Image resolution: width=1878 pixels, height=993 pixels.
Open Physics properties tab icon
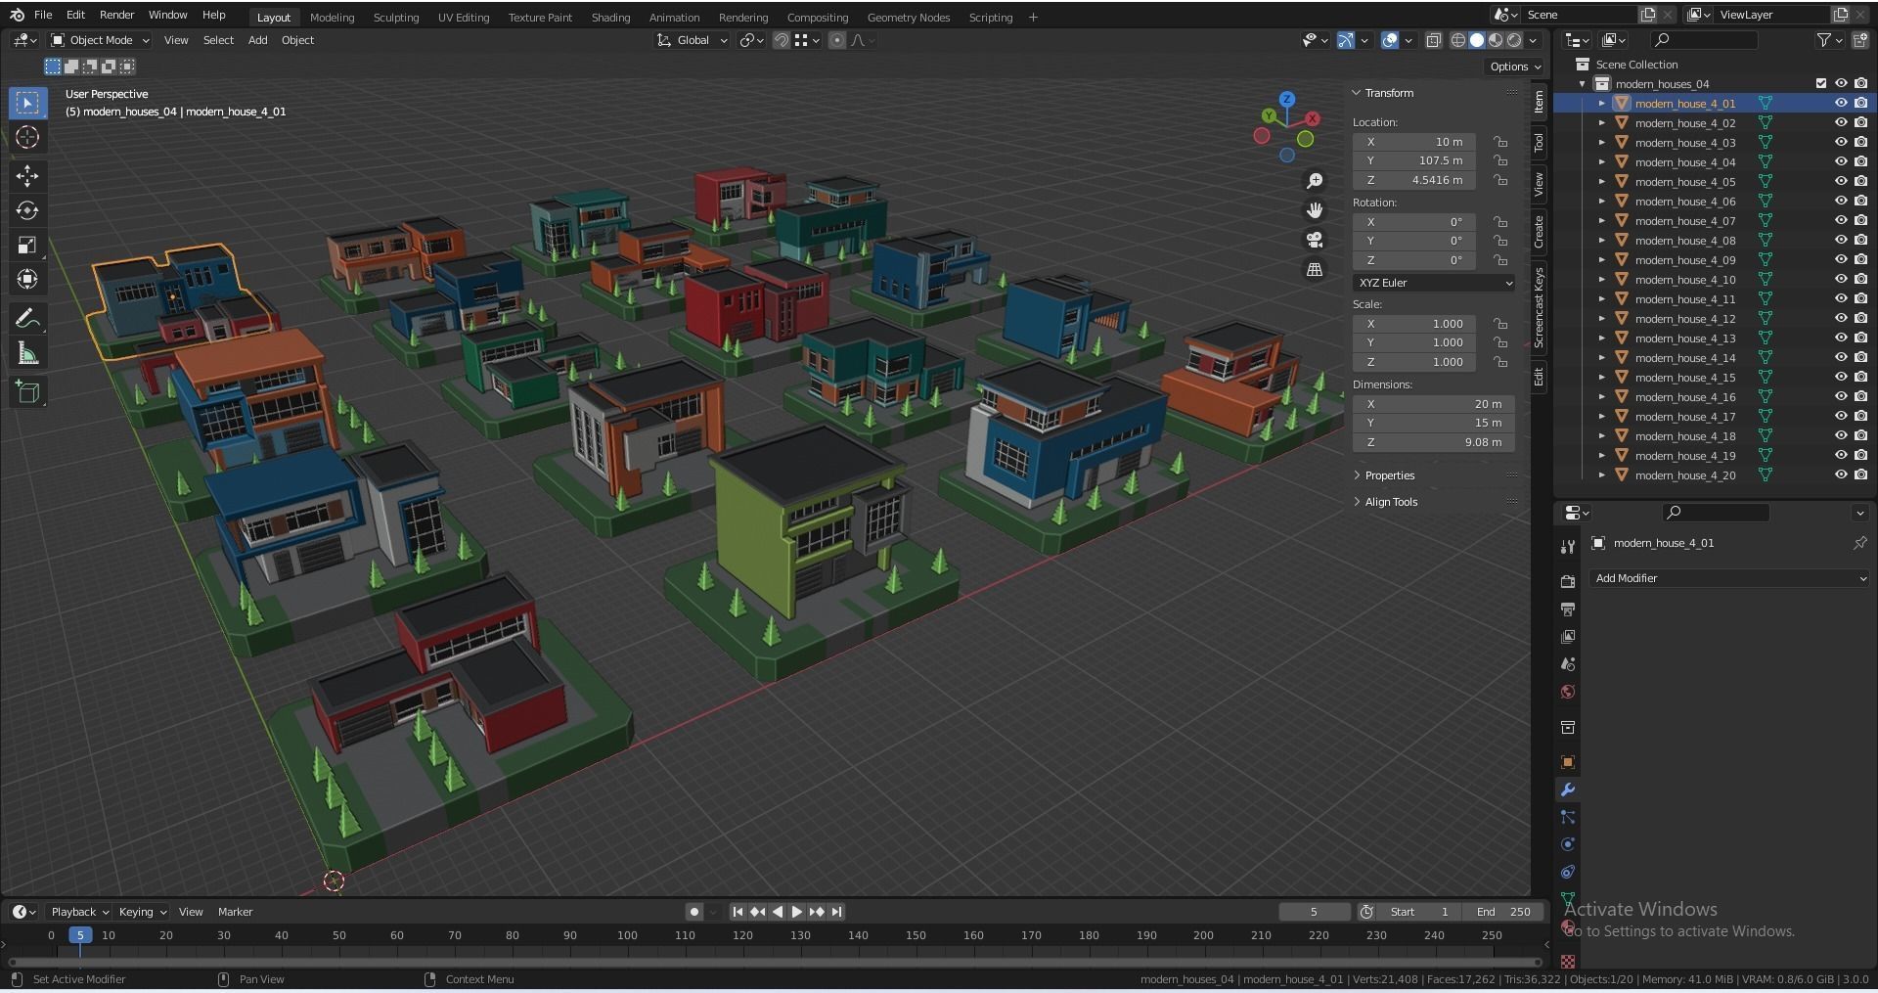pyautogui.click(x=1568, y=844)
